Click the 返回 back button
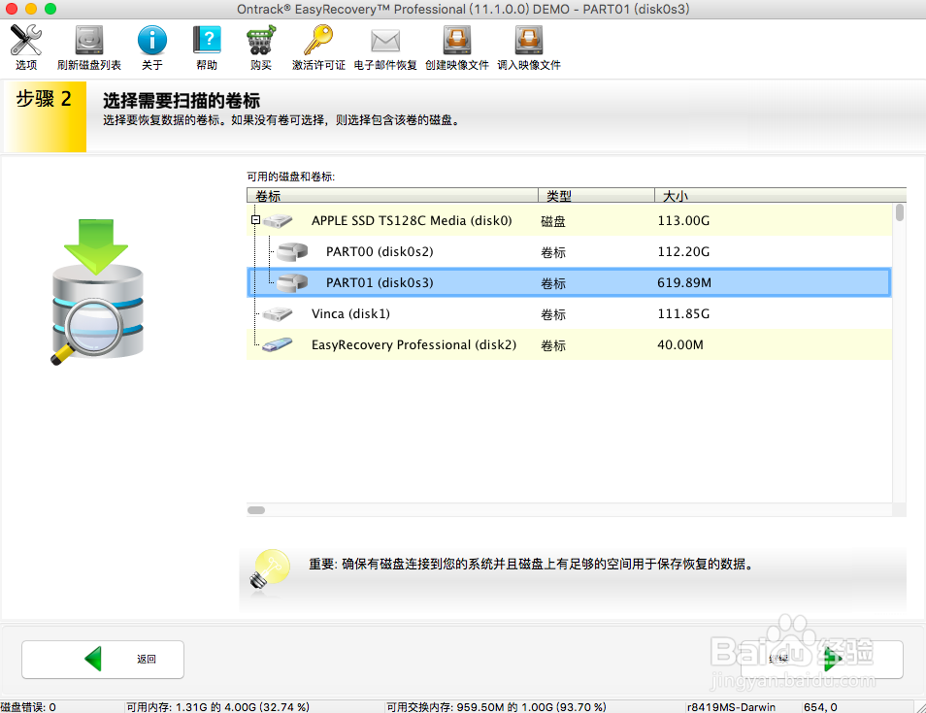The image size is (926, 713). 103,660
